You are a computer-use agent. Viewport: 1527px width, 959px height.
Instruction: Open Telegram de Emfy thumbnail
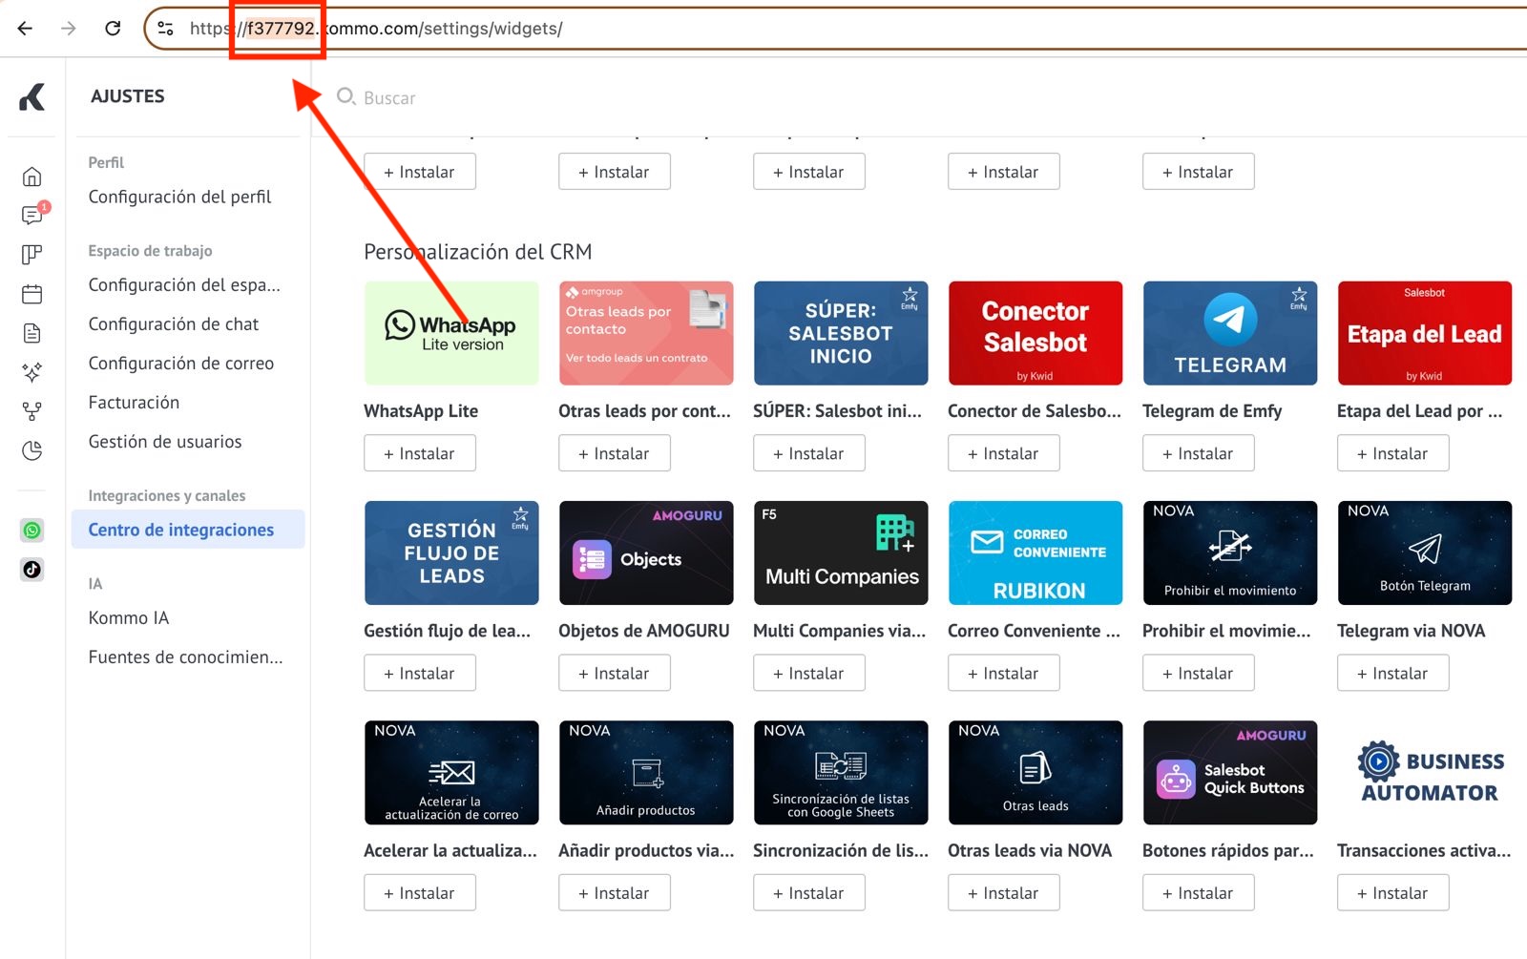[x=1230, y=333]
